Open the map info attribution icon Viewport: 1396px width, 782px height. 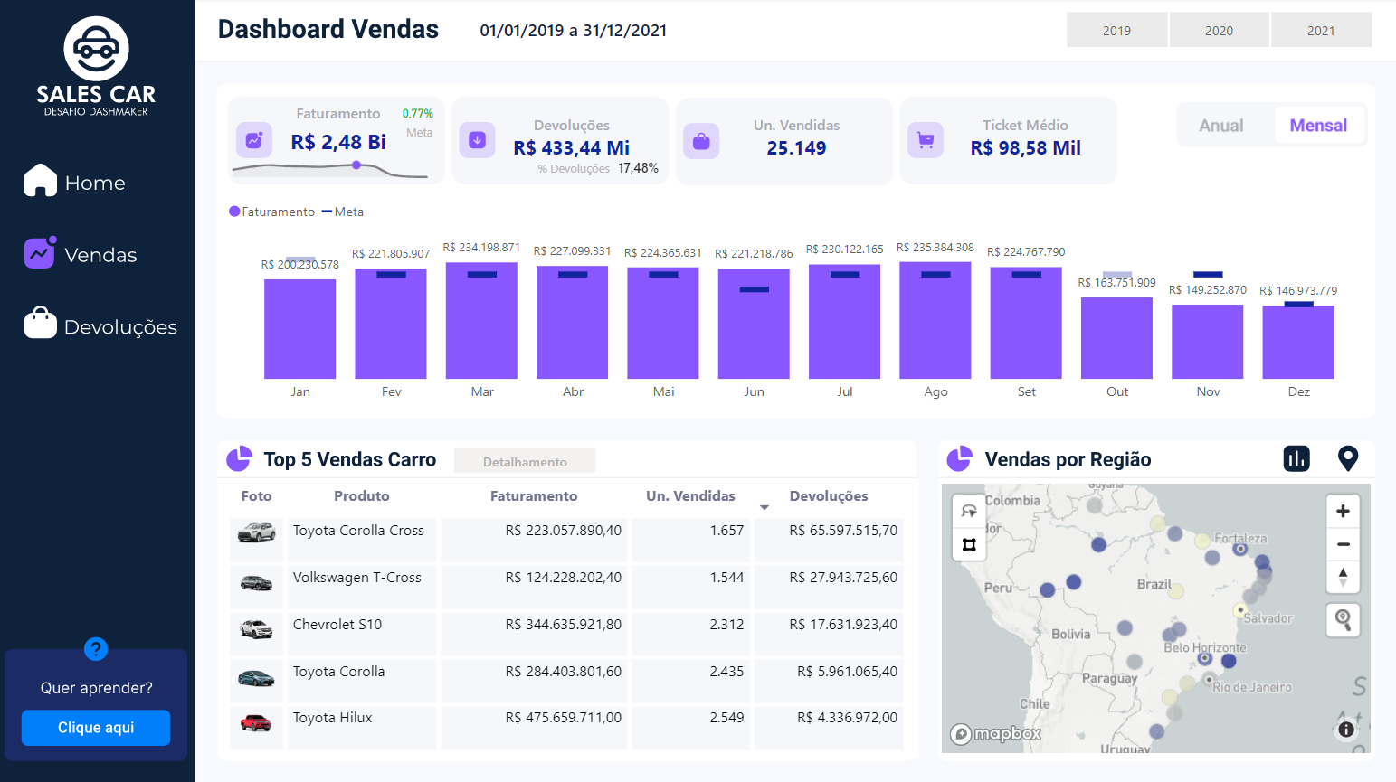click(1346, 729)
